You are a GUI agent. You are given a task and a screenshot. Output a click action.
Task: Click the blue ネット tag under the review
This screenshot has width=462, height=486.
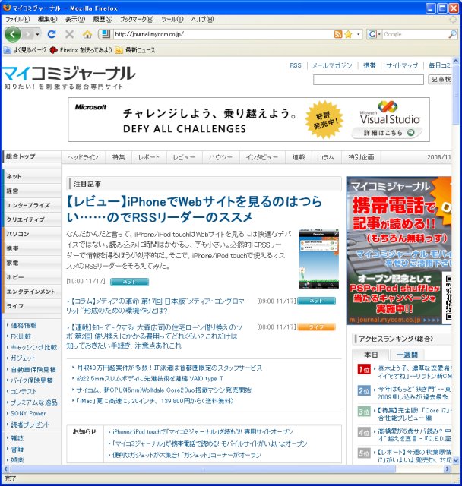(x=130, y=282)
